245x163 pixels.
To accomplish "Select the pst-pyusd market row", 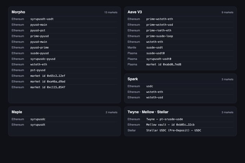I will [x=64, y=70].
